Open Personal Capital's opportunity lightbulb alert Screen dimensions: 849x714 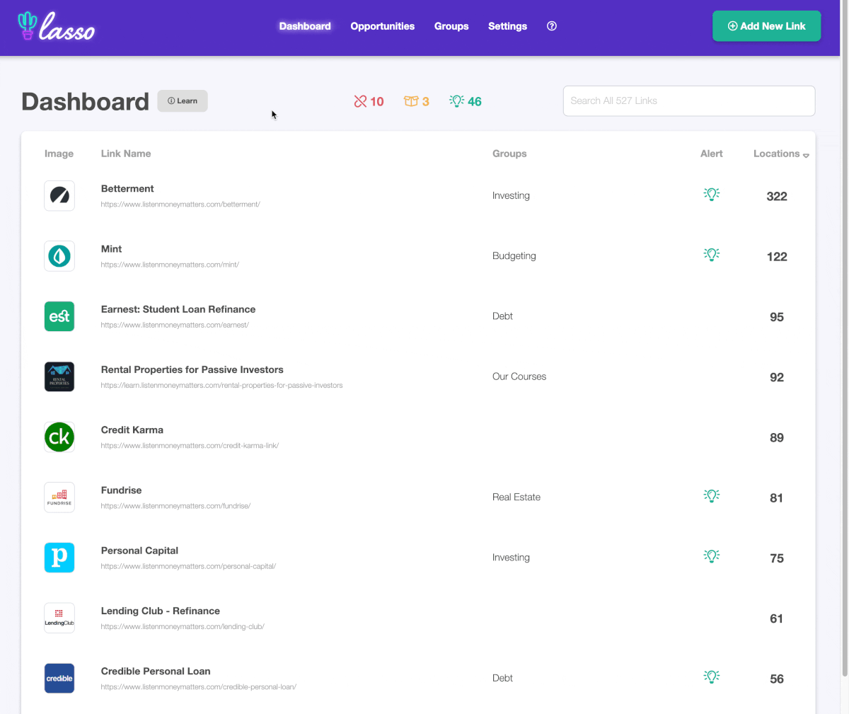point(712,555)
